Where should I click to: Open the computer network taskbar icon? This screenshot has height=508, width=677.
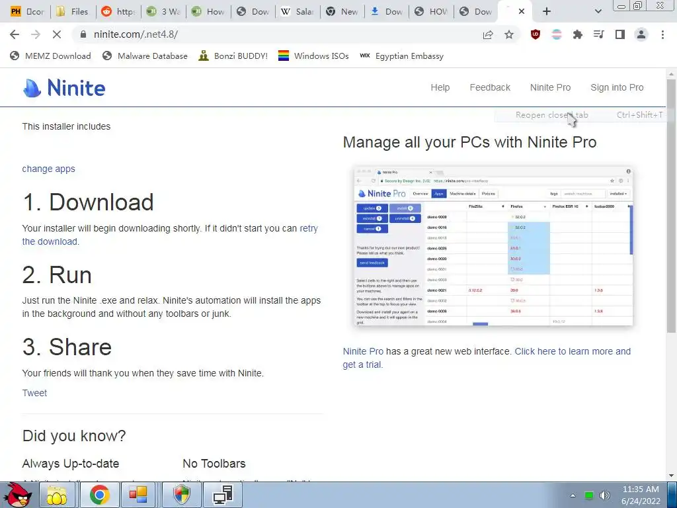pyautogui.click(x=223, y=495)
